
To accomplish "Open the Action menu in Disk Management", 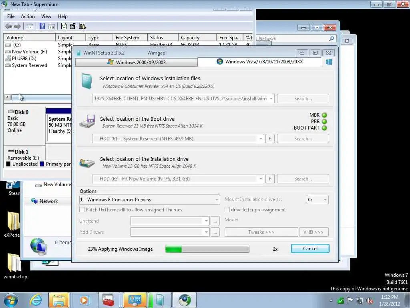I will click(x=28, y=16).
